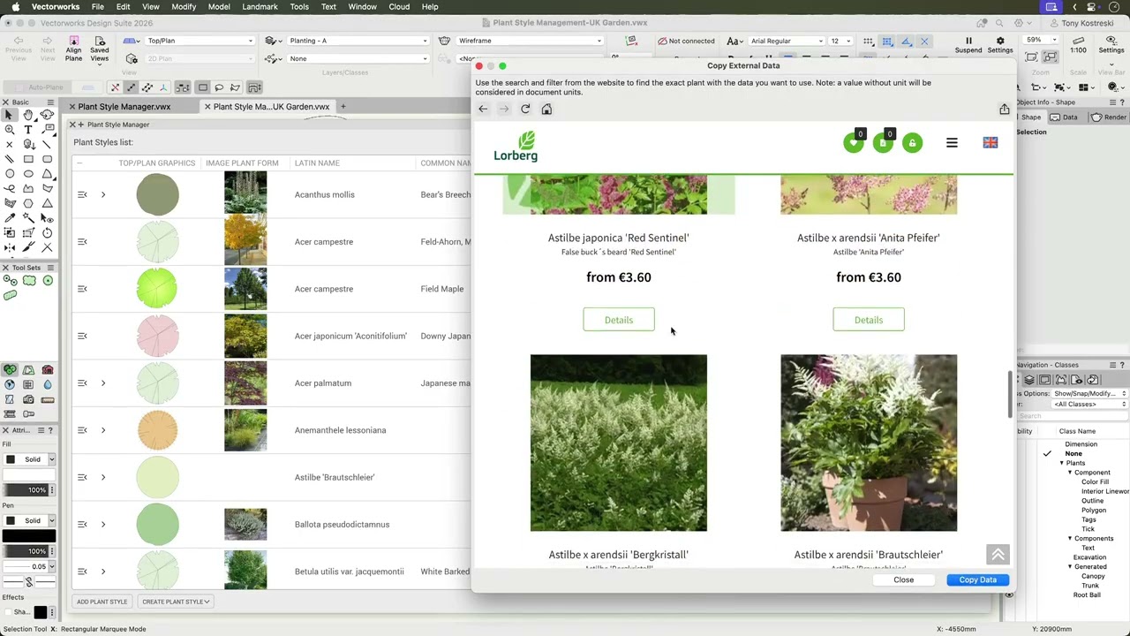Open the Arial Regular font dropdown
The image size is (1130, 636).
point(786,41)
